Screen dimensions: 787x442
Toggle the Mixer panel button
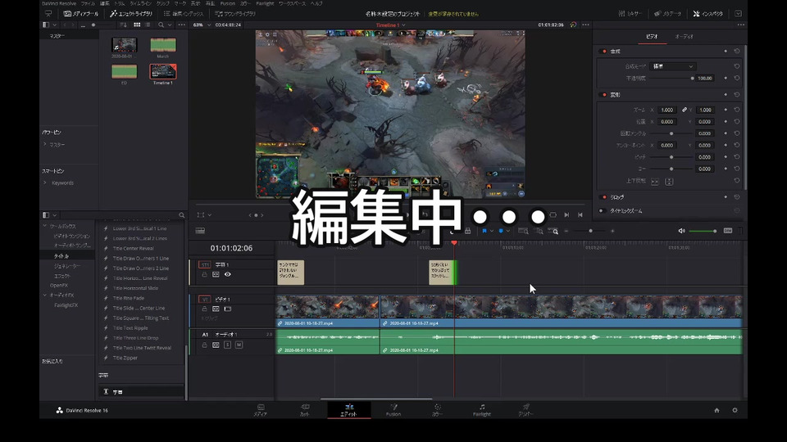tap(630, 14)
